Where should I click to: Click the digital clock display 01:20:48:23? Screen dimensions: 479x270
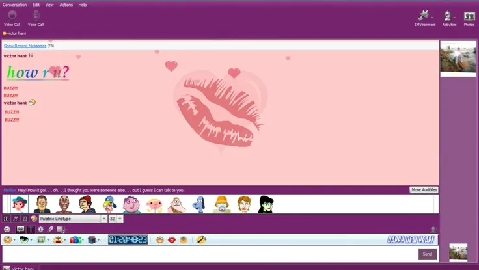128,240
